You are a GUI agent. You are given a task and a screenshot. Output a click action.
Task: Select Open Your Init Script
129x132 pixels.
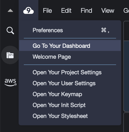70,105
